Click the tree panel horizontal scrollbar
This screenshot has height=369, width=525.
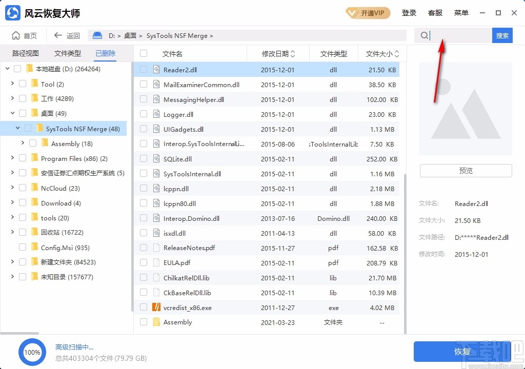(19, 333)
